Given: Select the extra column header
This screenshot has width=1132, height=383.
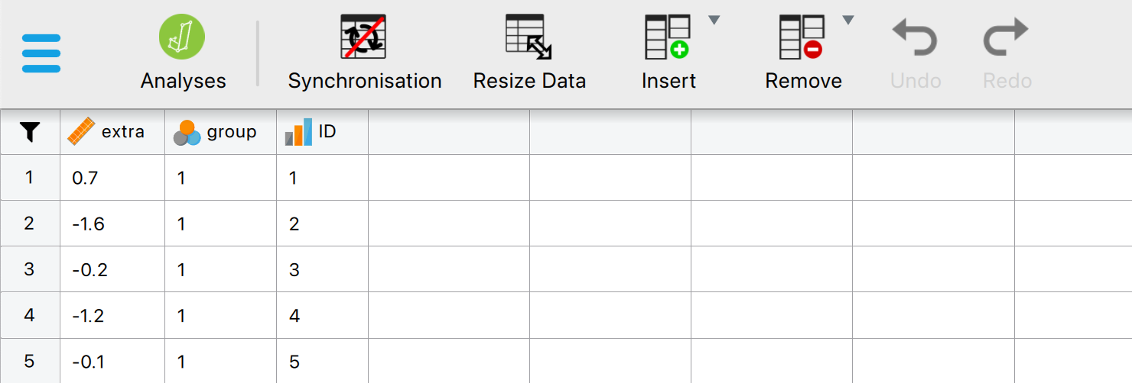Looking at the screenshot, I should [122, 132].
